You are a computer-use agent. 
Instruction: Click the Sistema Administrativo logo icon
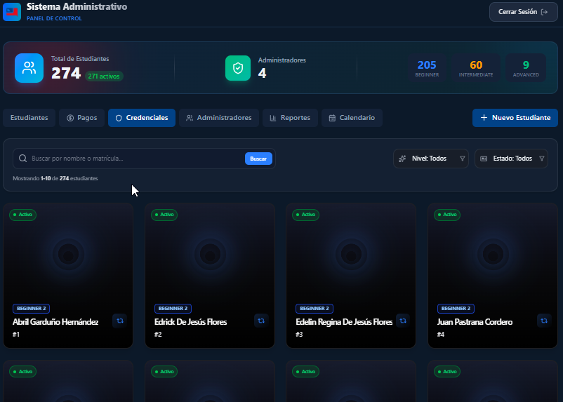12,12
